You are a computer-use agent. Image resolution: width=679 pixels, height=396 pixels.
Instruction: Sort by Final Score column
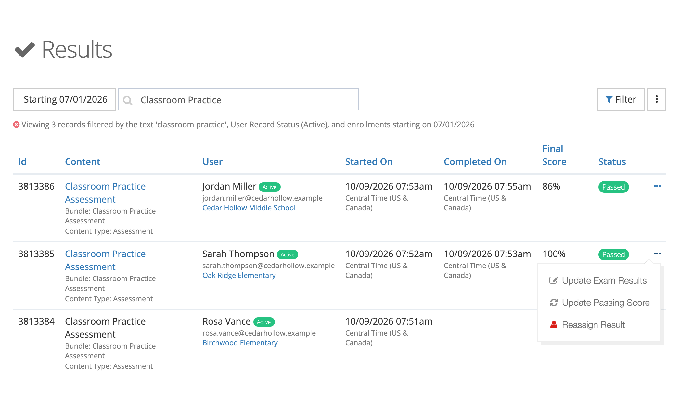[554, 155]
